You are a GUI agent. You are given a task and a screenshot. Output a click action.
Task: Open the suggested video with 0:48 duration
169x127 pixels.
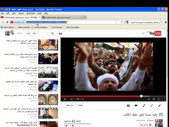point(48,113)
